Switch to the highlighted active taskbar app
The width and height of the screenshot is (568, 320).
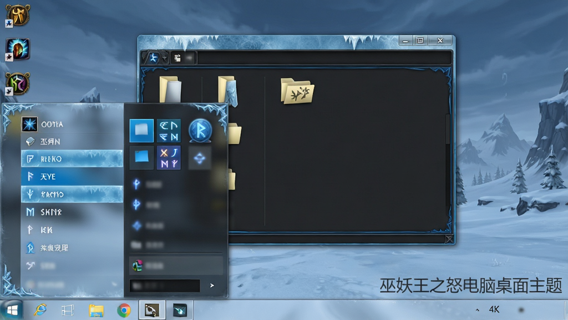[152, 310]
